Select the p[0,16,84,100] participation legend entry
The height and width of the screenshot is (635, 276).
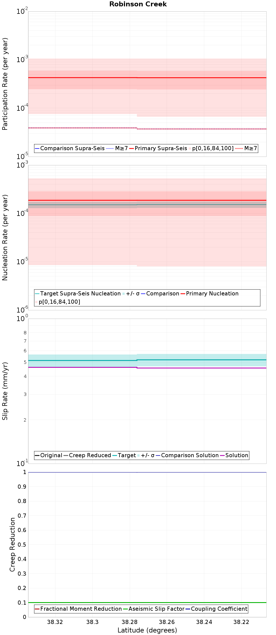(211, 148)
